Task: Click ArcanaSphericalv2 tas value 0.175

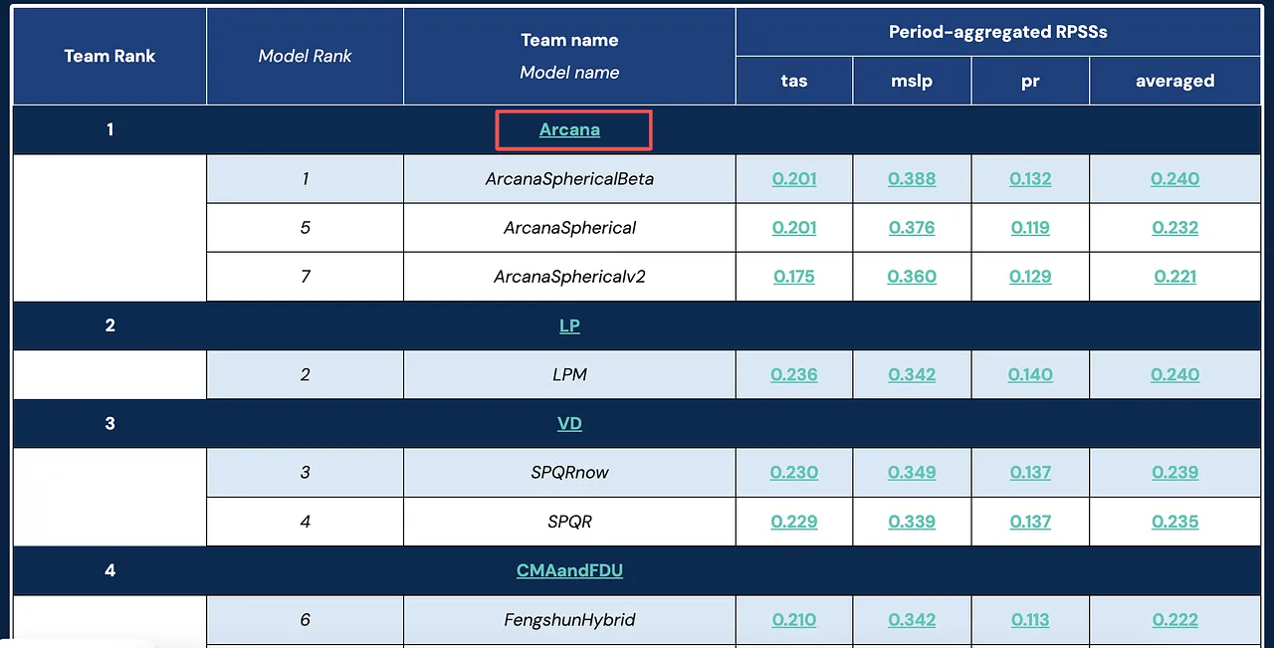Action: pos(794,277)
